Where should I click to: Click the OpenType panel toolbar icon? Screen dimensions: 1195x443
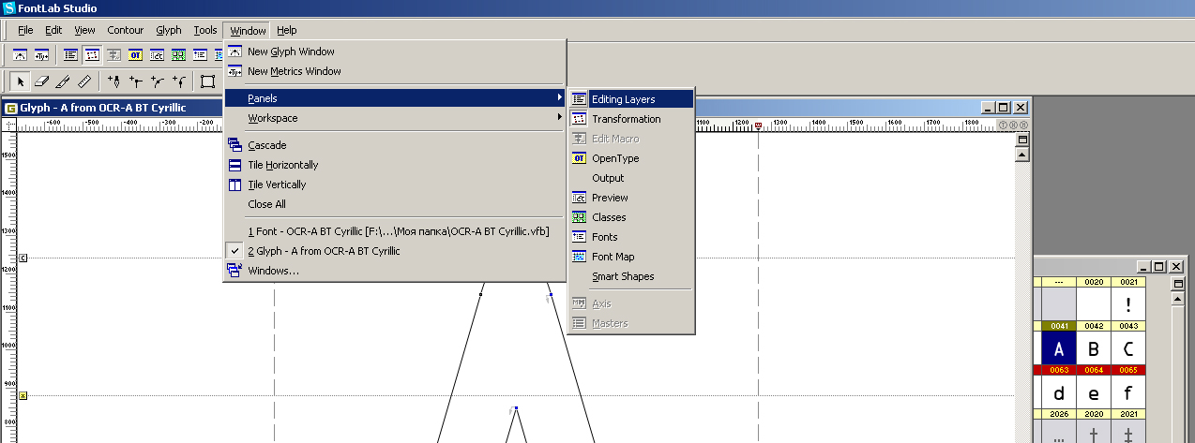[x=135, y=55]
